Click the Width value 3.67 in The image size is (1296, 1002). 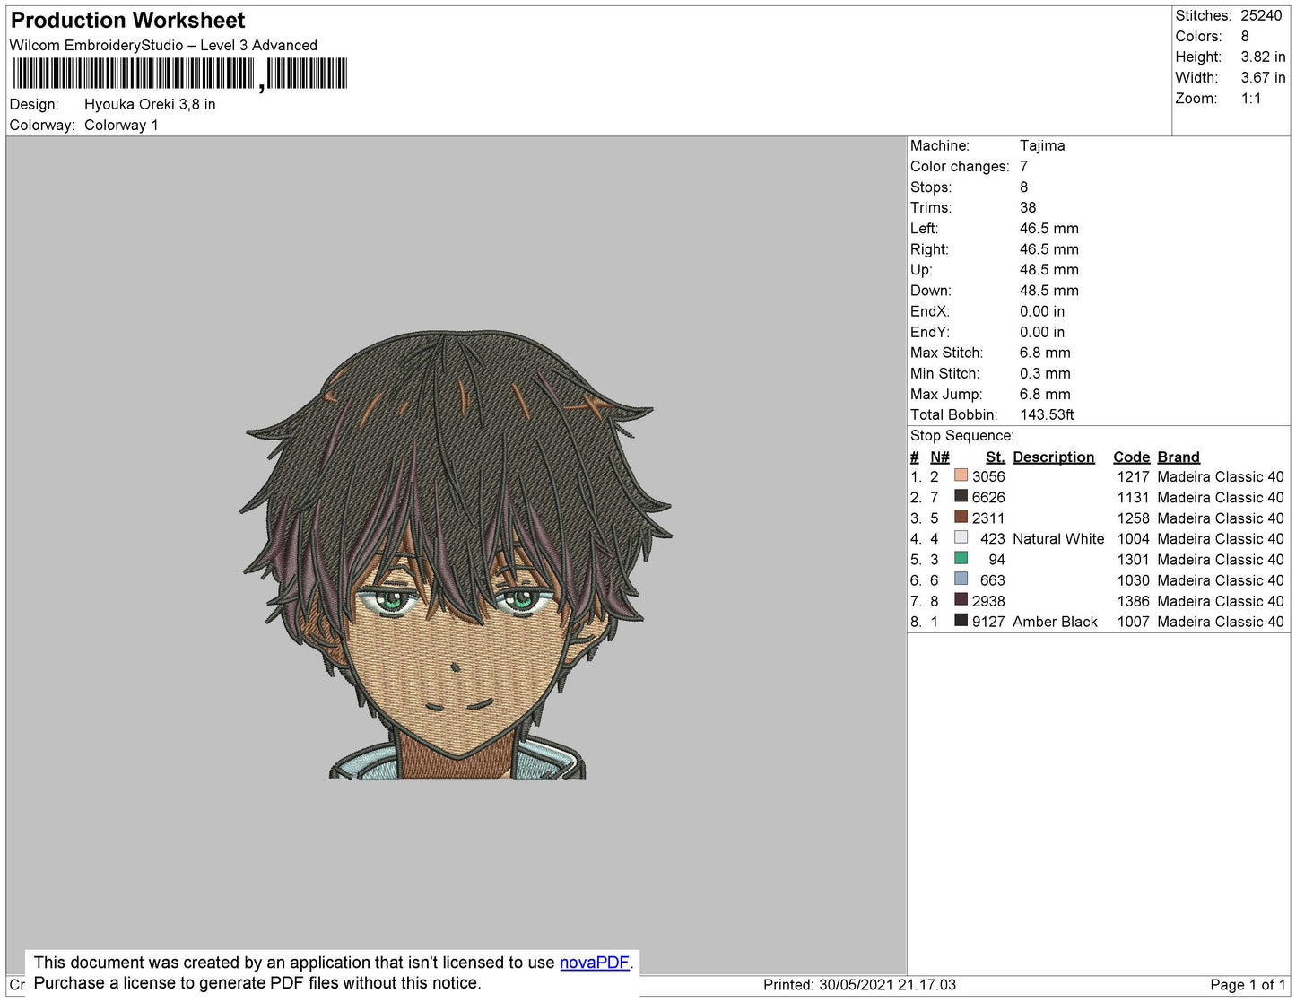(x=1263, y=78)
